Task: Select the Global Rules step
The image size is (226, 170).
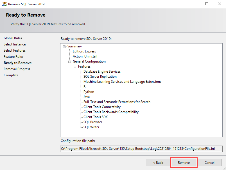Action: coord(13,38)
